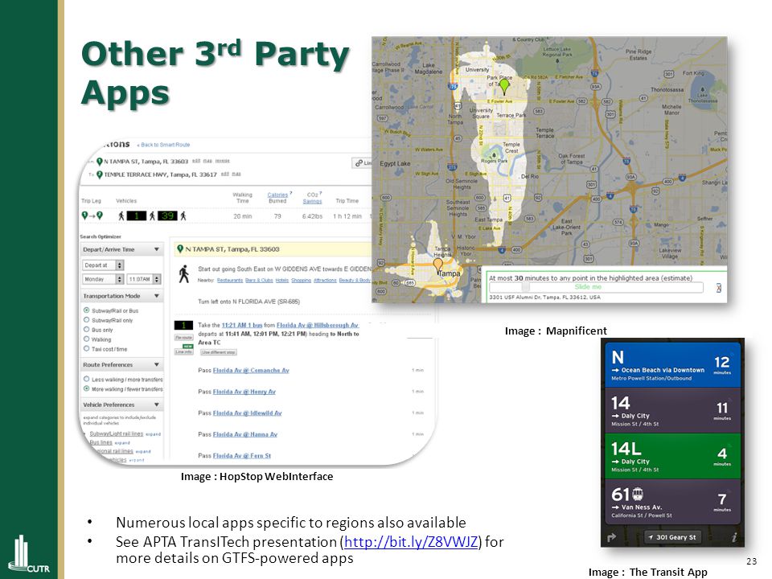The height and width of the screenshot is (579, 772).
Task: Expand Bus lines category
Action: coord(122,442)
